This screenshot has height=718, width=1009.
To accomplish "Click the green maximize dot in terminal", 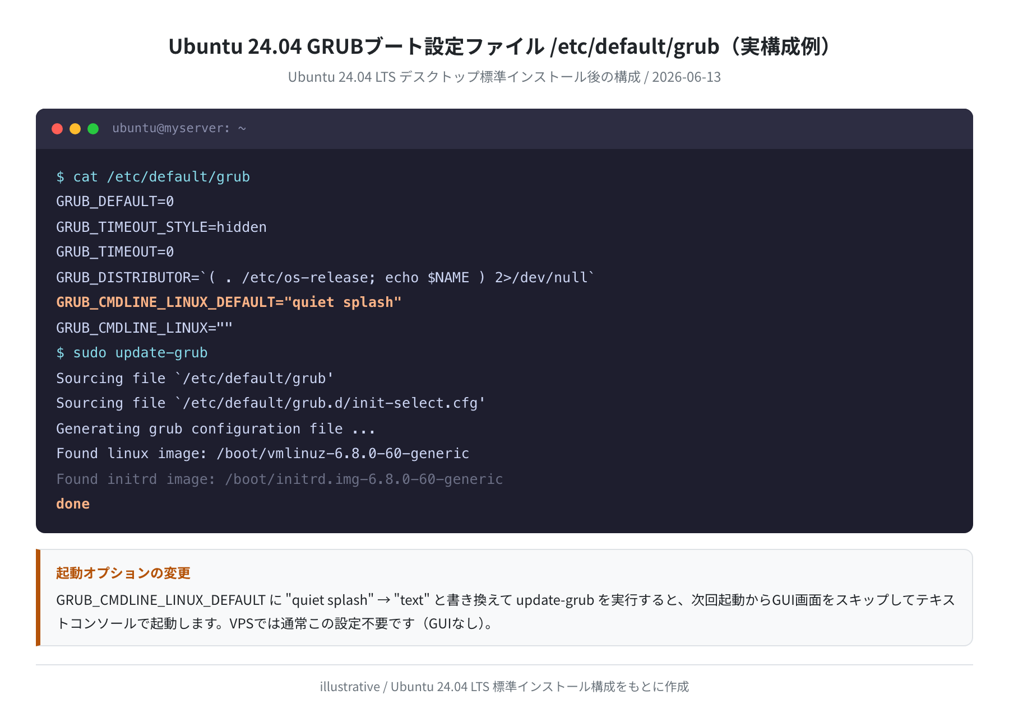I will [x=93, y=129].
